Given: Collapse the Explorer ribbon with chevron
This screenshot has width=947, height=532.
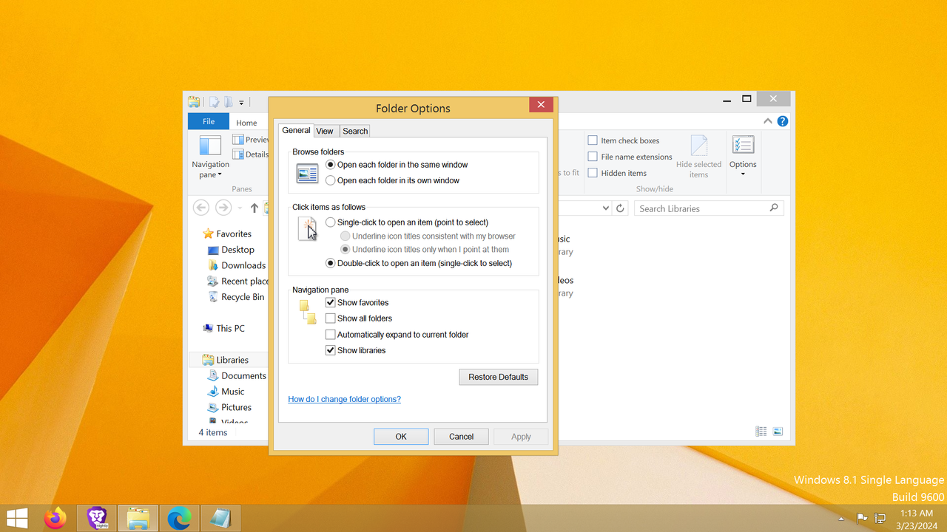Looking at the screenshot, I should (x=768, y=121).
